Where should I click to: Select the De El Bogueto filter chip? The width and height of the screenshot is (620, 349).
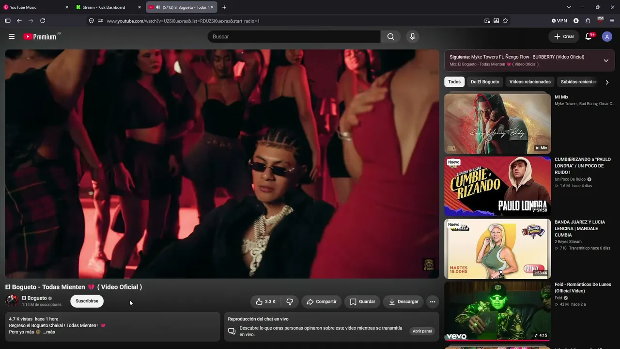[x=485, y=82]
